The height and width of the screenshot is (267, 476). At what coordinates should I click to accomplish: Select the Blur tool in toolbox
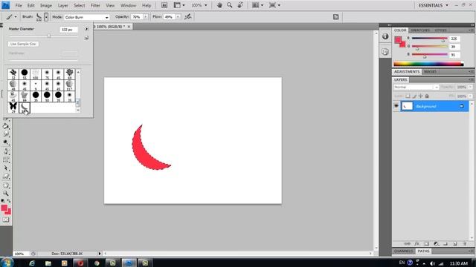(x=6, y=134)
